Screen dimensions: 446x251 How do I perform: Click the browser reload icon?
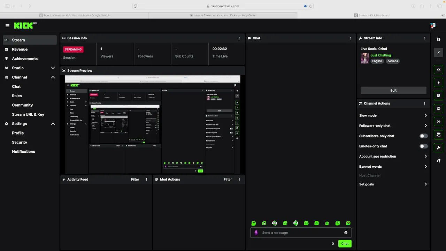coord(310,6)
